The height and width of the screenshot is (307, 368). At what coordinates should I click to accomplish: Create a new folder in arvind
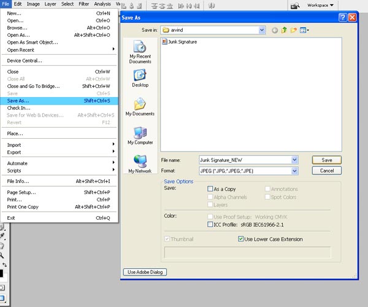(293, 30)
